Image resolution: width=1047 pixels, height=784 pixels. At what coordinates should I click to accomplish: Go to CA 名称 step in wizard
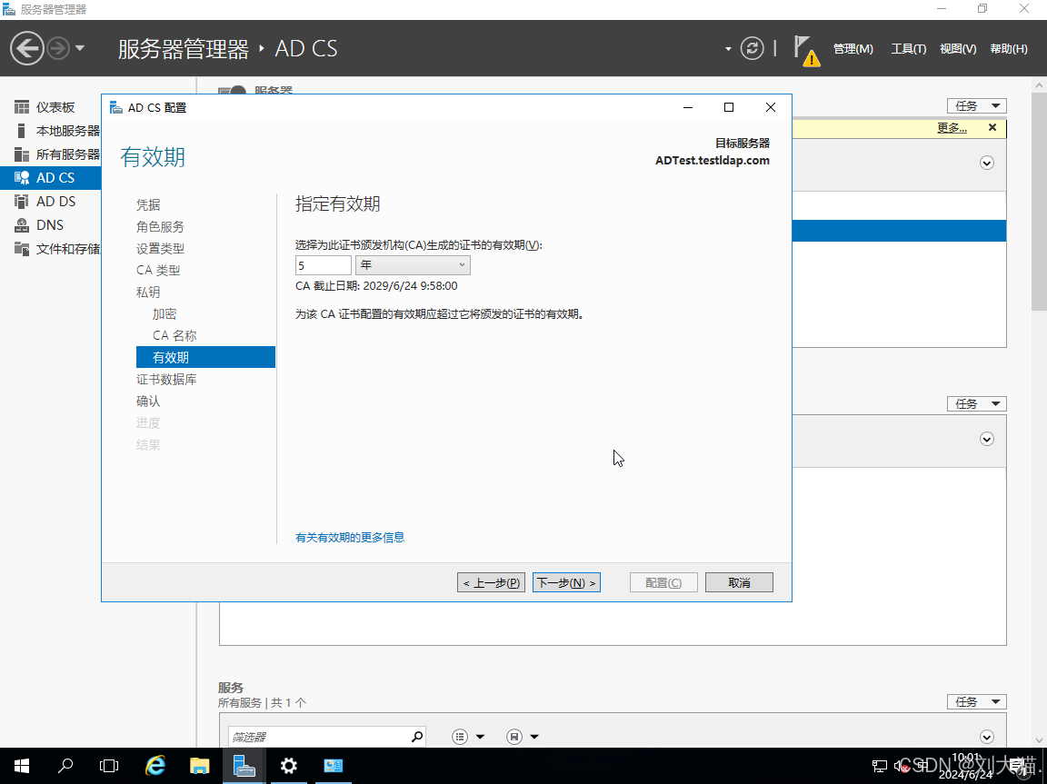pyautogui.click(x=174, y=335)
